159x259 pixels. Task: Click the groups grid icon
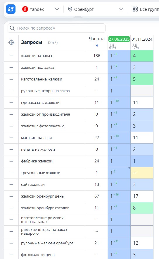click(x=135, y=9)
